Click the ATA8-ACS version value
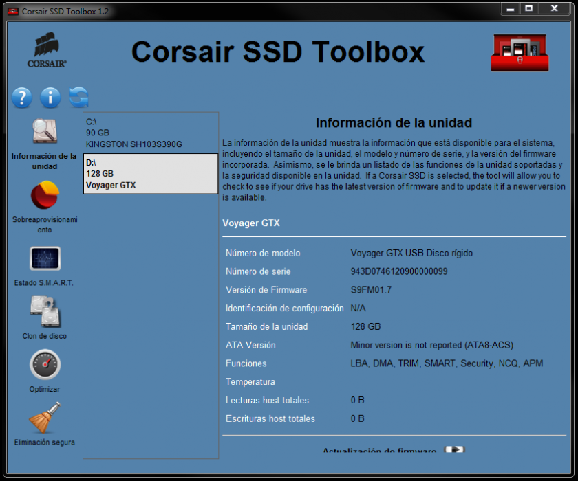Screen dimensions: 578x481 point(431,345)
